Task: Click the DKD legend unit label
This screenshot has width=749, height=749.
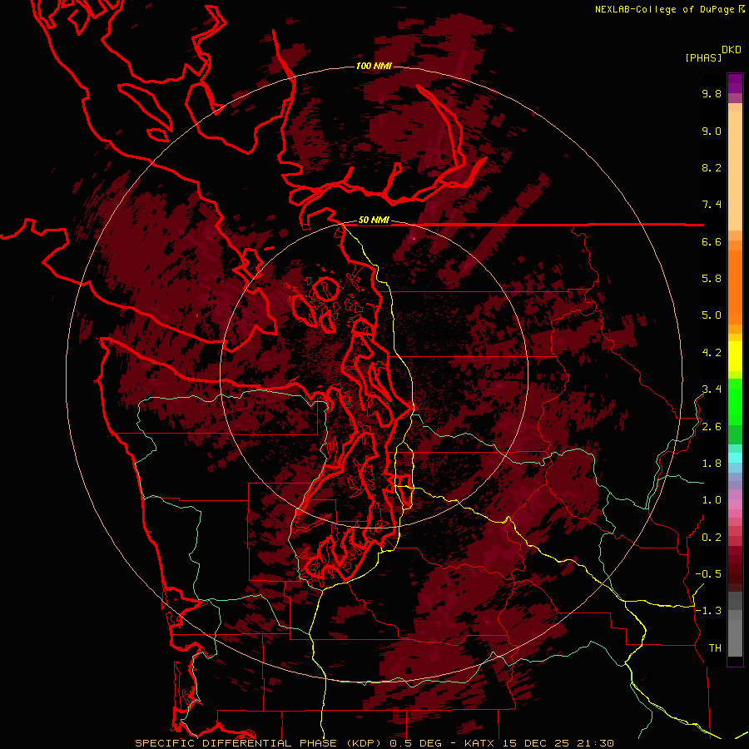Action: (732, 50)
